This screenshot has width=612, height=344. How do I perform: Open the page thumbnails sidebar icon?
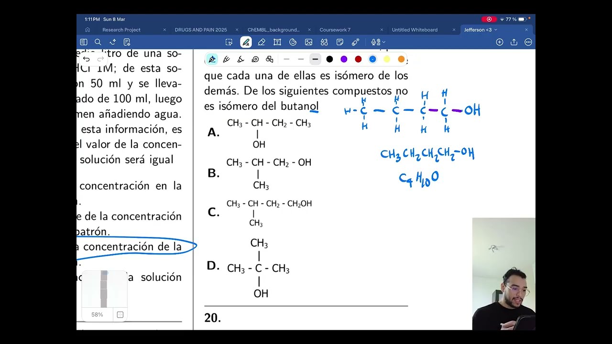click(x=84, y=42)
